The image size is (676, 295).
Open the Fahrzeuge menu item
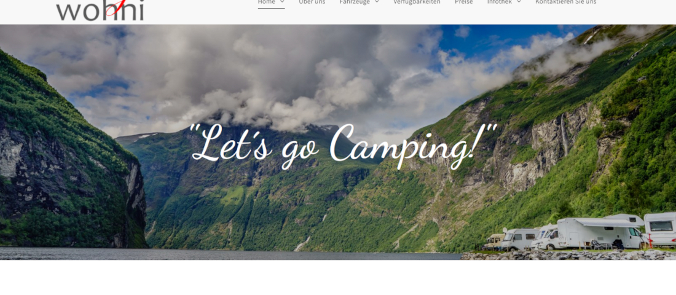pos(355,2)
